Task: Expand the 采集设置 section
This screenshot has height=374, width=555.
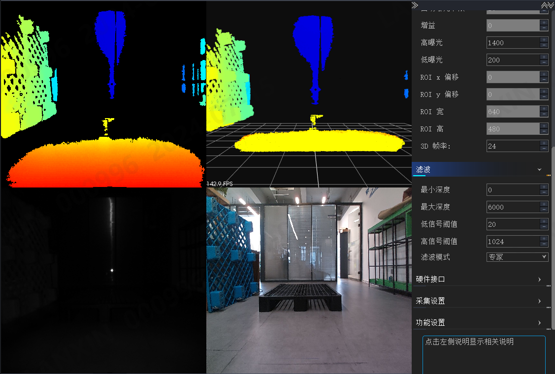Action: [539, 301]
